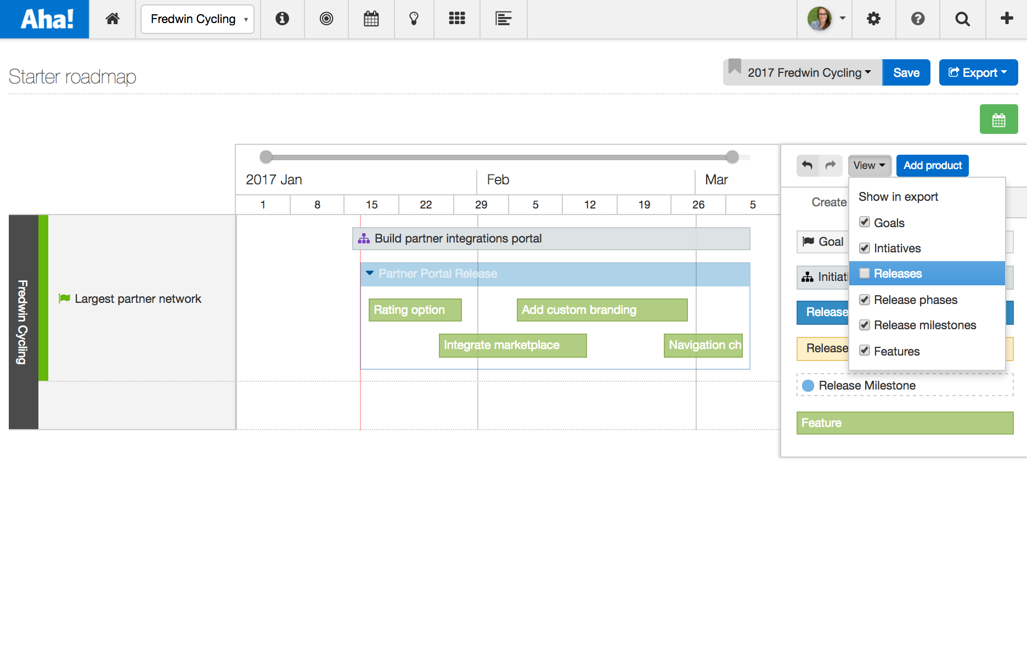The height and width of the screenshot is (665, 1027).
Task: Click the Partner Portal Release bar
Action: click(555, 274)
